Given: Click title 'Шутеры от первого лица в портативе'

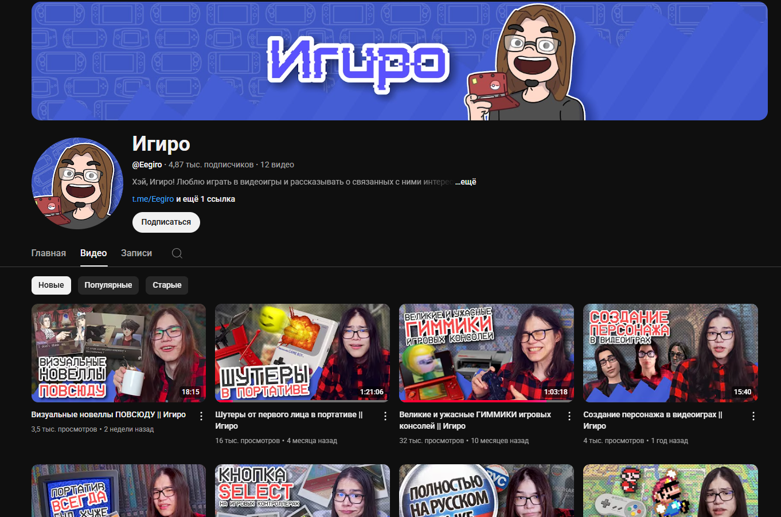Looking at the screenshot, I should click(289, 420).
